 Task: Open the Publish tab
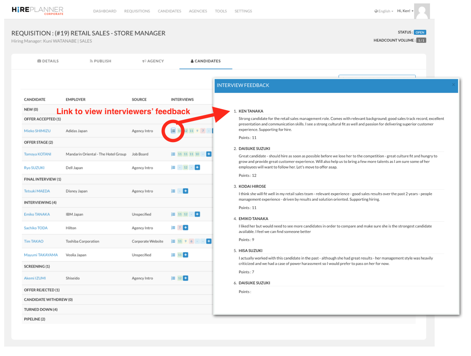coord(100,61)
